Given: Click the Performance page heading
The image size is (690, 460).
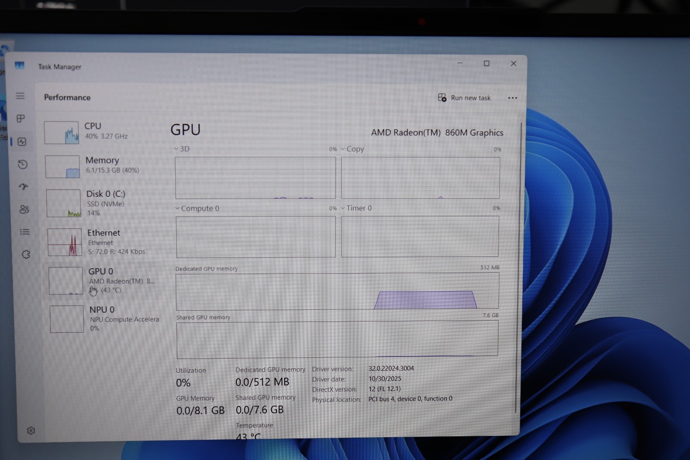Looking at the screenshot, I should pos(67,98).
